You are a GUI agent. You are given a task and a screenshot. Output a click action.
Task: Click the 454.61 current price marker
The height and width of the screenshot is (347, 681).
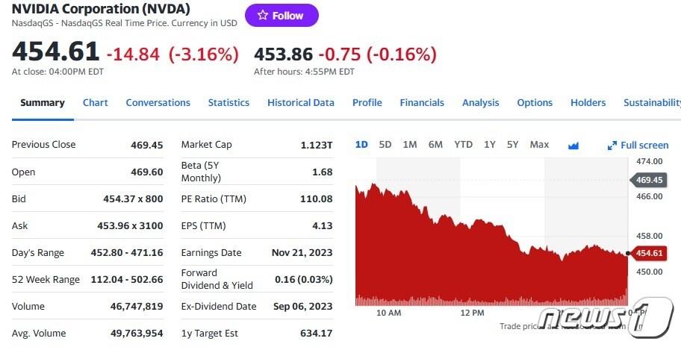(649, 254)
